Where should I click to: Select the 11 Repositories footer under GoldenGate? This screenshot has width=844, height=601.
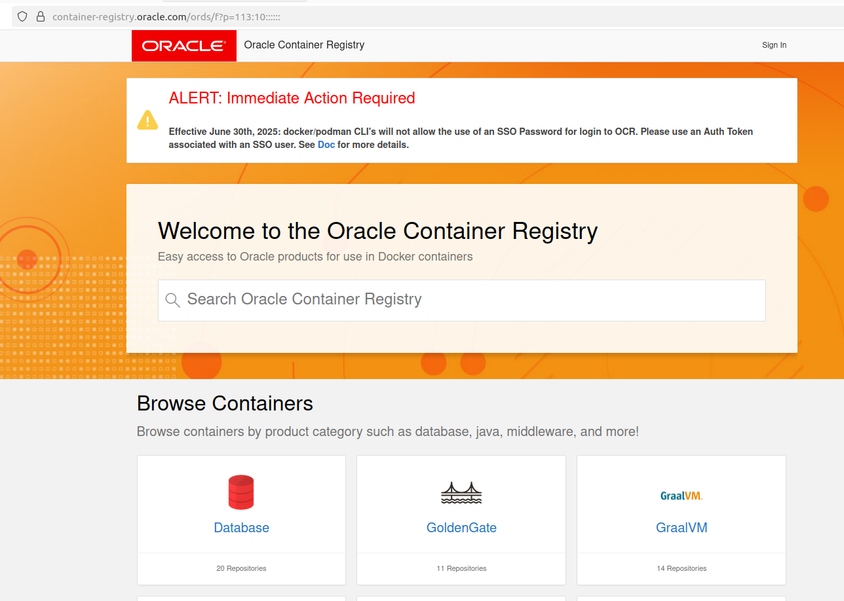click(x=461, y=568)
